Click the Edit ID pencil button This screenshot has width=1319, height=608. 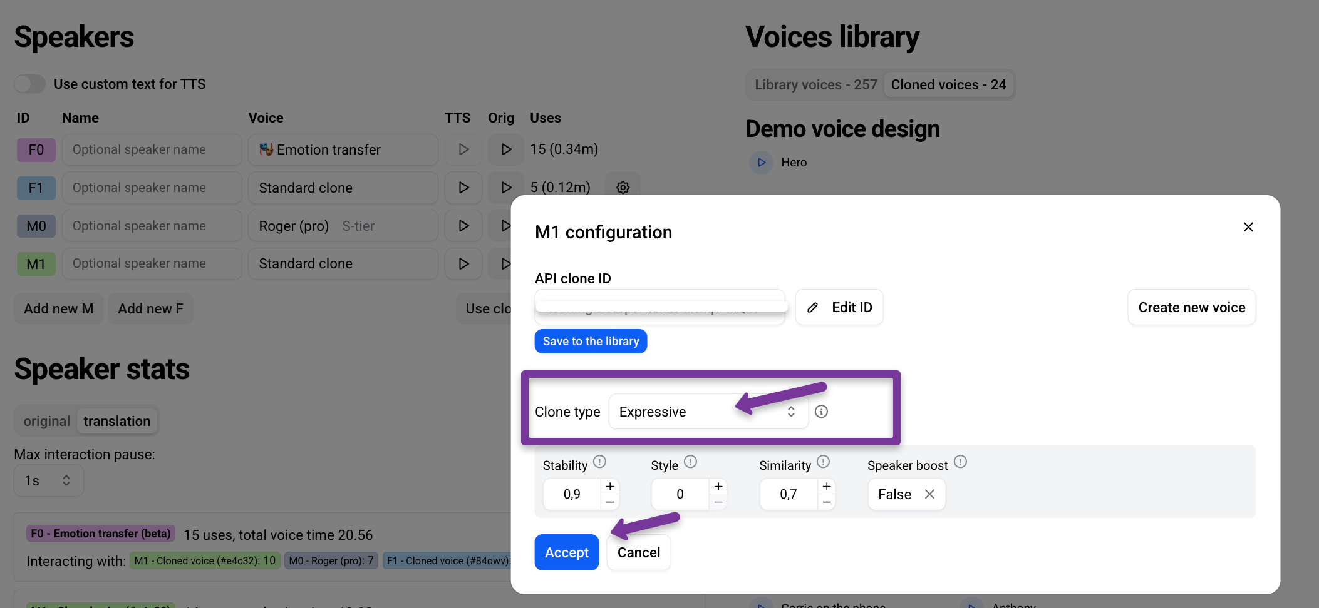839,307
